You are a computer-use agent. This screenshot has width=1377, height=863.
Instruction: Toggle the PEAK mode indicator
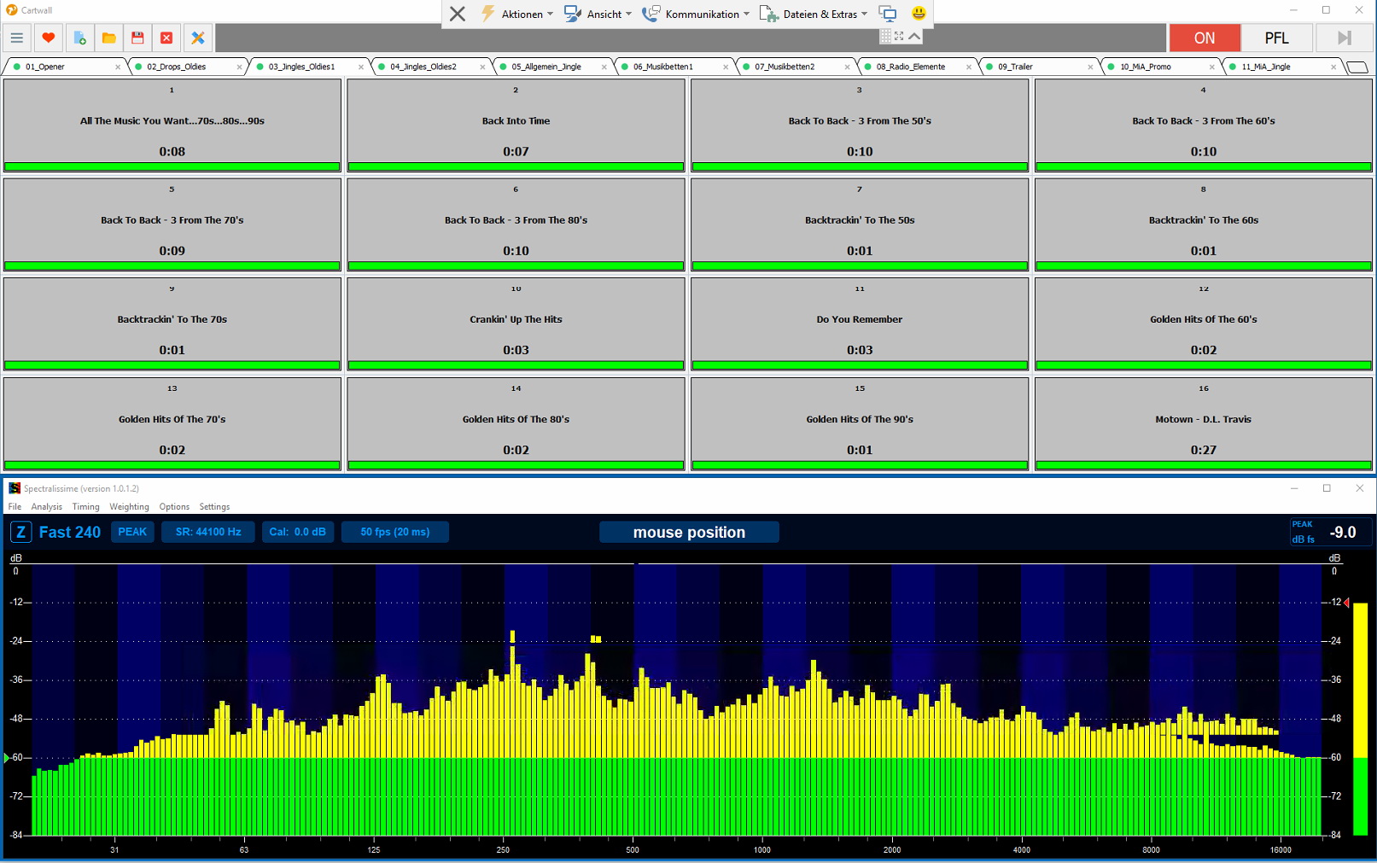[132, 532]
